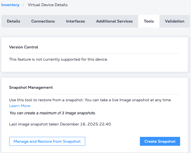191x153 pixels.
Task: Switch to the Details tab
Action: tap(13, 21)
